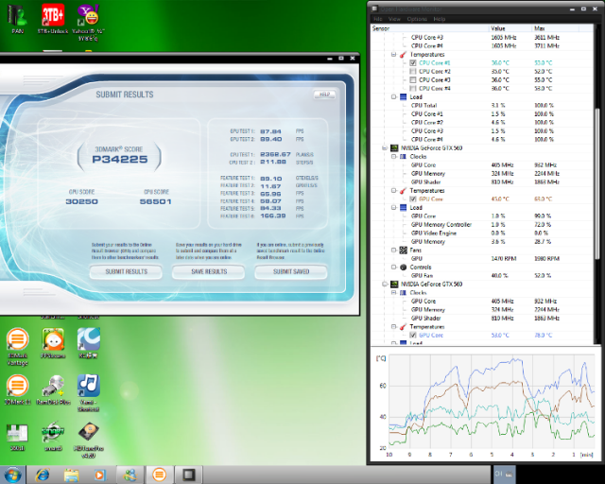The width and height of the screenshot is (605, 484).
Task: Select the CPU Total load row
Action: coord(482,105)
